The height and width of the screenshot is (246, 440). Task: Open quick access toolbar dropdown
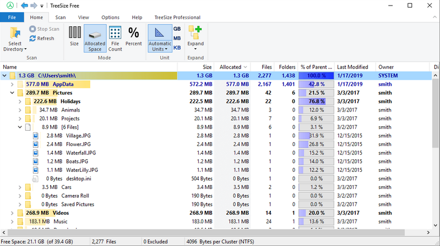[42, 6]
